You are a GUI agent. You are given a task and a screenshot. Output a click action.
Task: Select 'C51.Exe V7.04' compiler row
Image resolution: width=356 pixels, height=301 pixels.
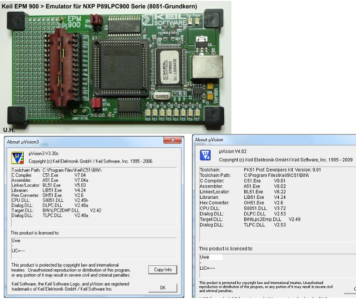tap(49, 175)
